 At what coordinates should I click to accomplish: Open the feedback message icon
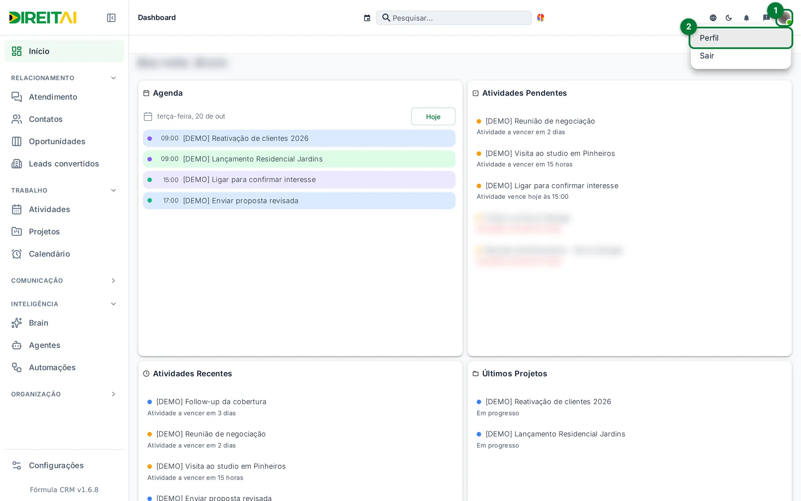[x=766, y=18]
